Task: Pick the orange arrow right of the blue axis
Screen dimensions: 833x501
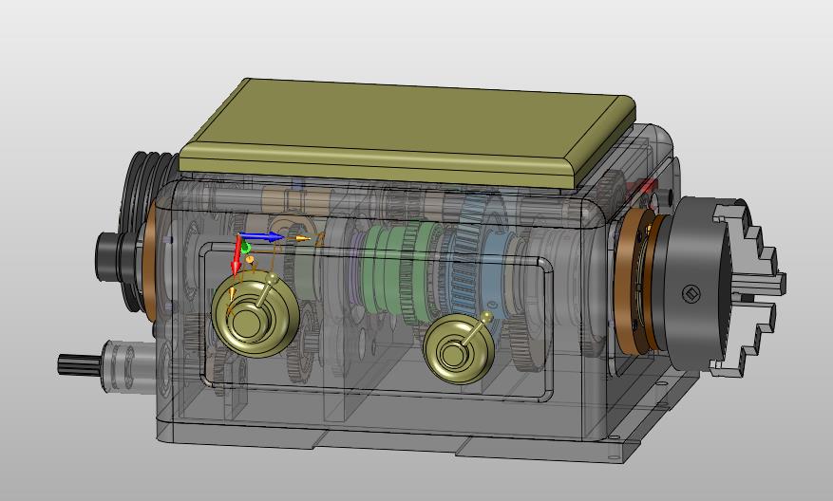Action: [x=301, y=239]
